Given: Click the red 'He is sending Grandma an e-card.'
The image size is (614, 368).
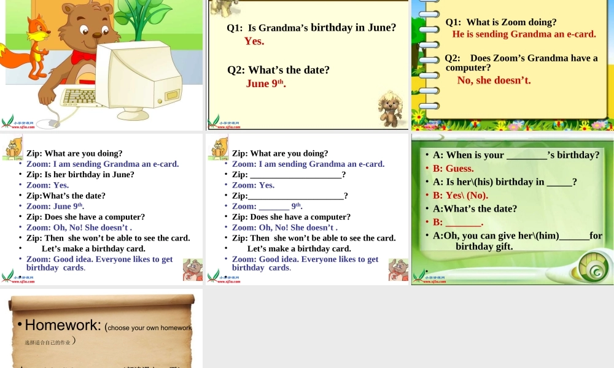Looking at the screenshot, I should (x=524, y=34).
